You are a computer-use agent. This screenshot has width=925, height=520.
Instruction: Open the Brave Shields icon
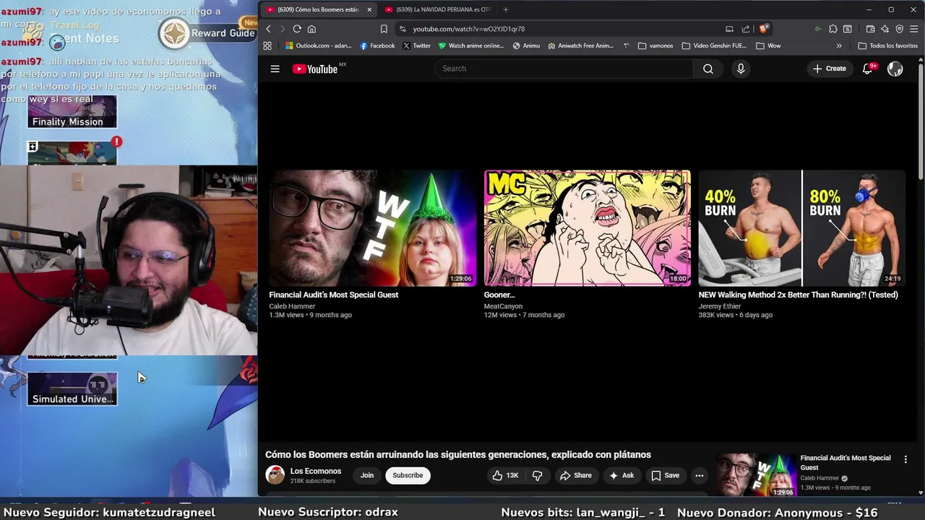(763, 29)
